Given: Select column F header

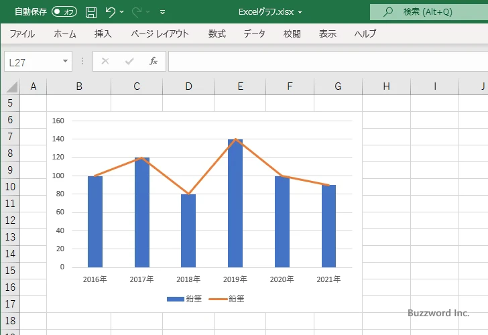Looking at the screenshot, I should point(290,86).
